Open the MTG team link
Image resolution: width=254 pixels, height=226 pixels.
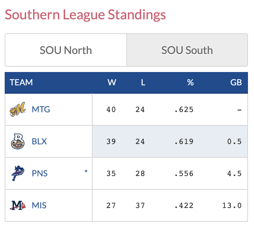pyautogui.click(x=41, y=109)
